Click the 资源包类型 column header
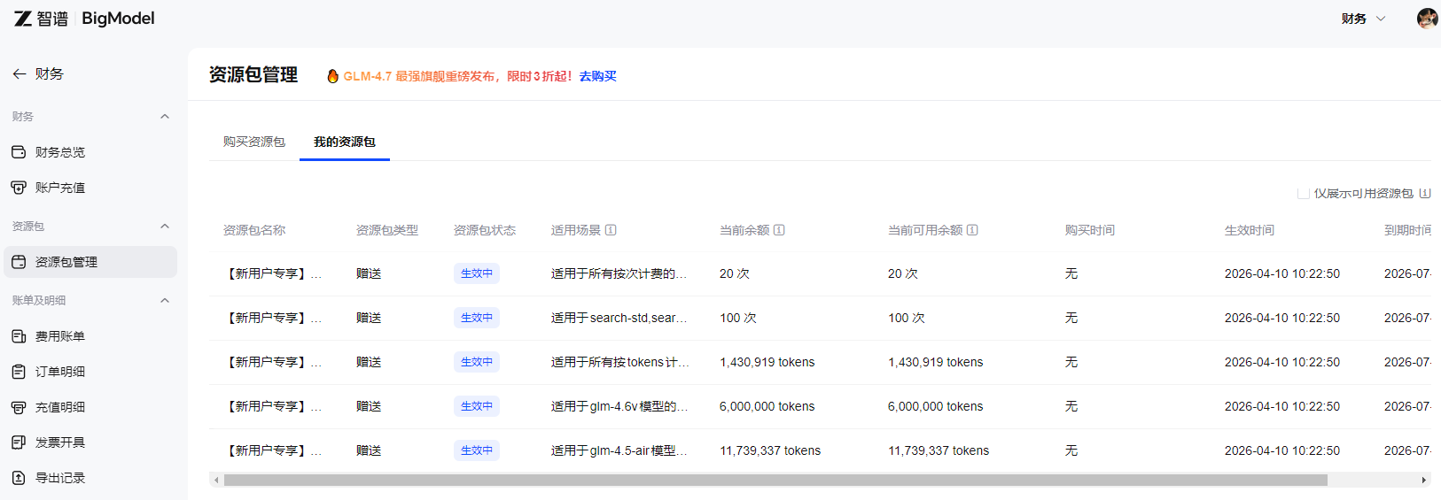1441x500 pixels. 387,230
